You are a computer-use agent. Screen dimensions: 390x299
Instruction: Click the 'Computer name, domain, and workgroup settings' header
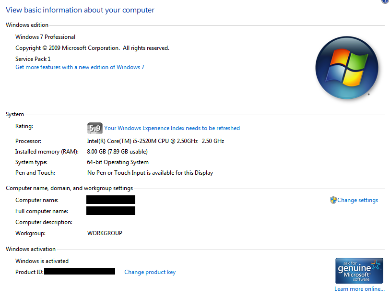(x=70, y=188)
